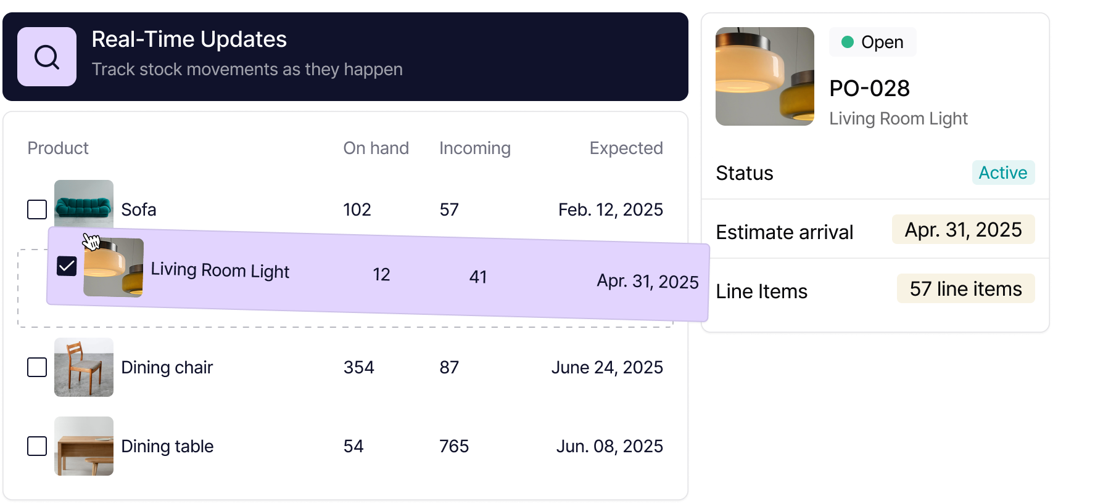The width and height of the screenshot is (1103, 504).
Task: Open the 57 line items badge
Action: pos(965,289)
